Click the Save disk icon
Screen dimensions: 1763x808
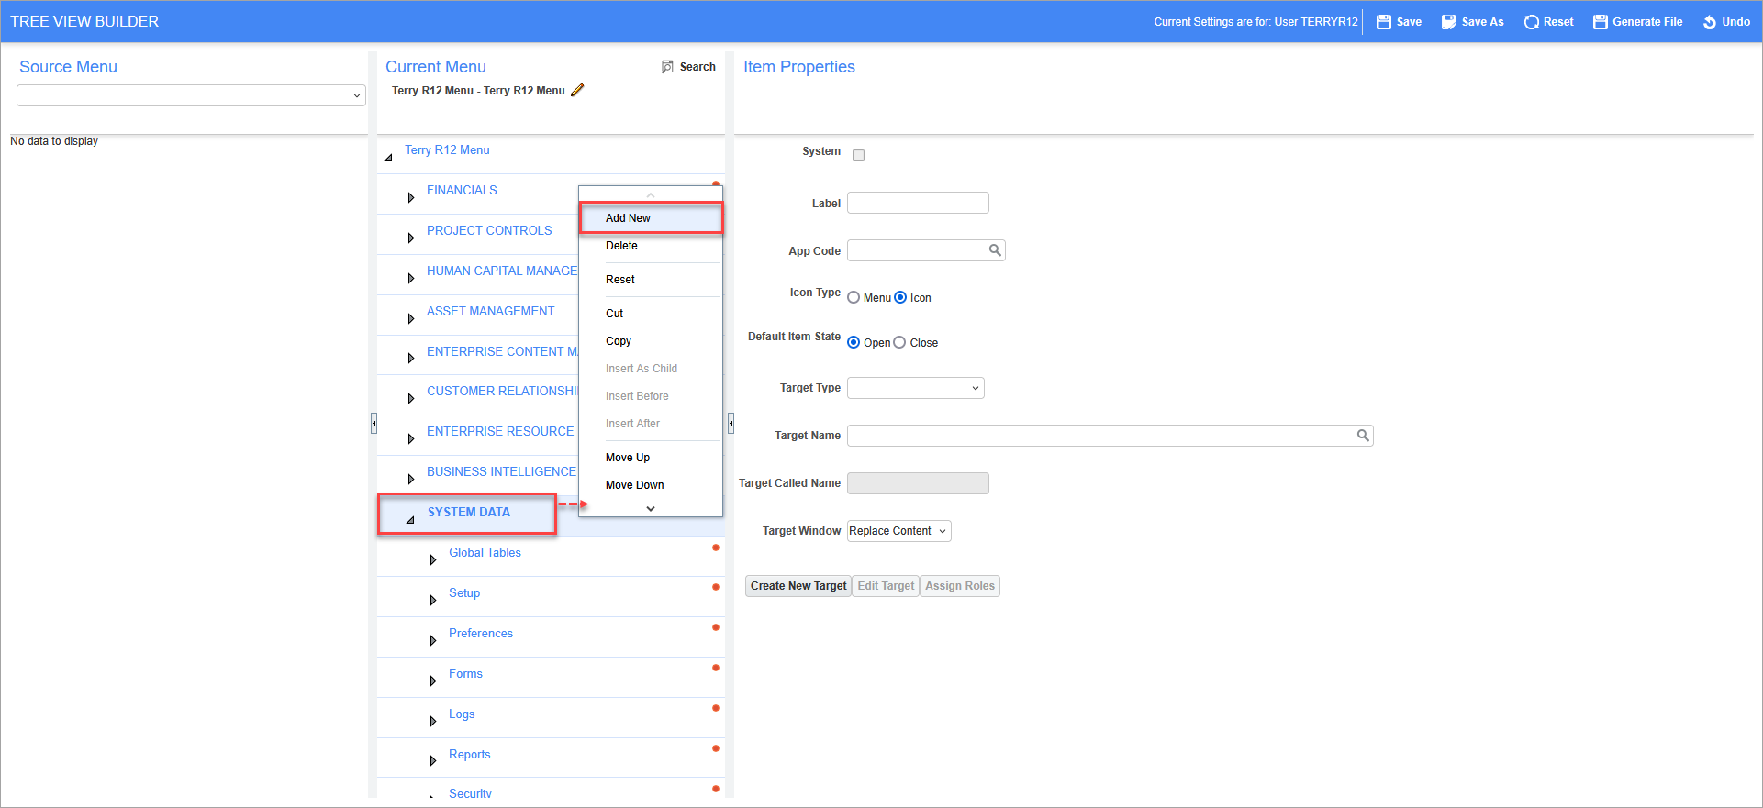(x=1383, y=22)
